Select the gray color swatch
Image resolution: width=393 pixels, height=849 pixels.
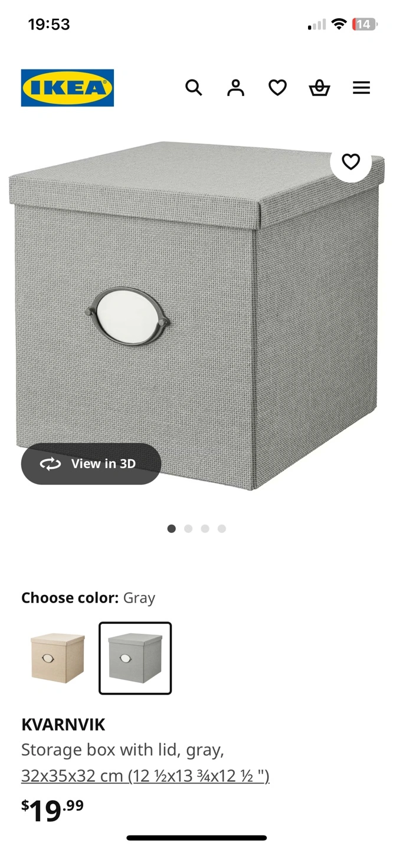pyautogui.click(x=135, y=658)
